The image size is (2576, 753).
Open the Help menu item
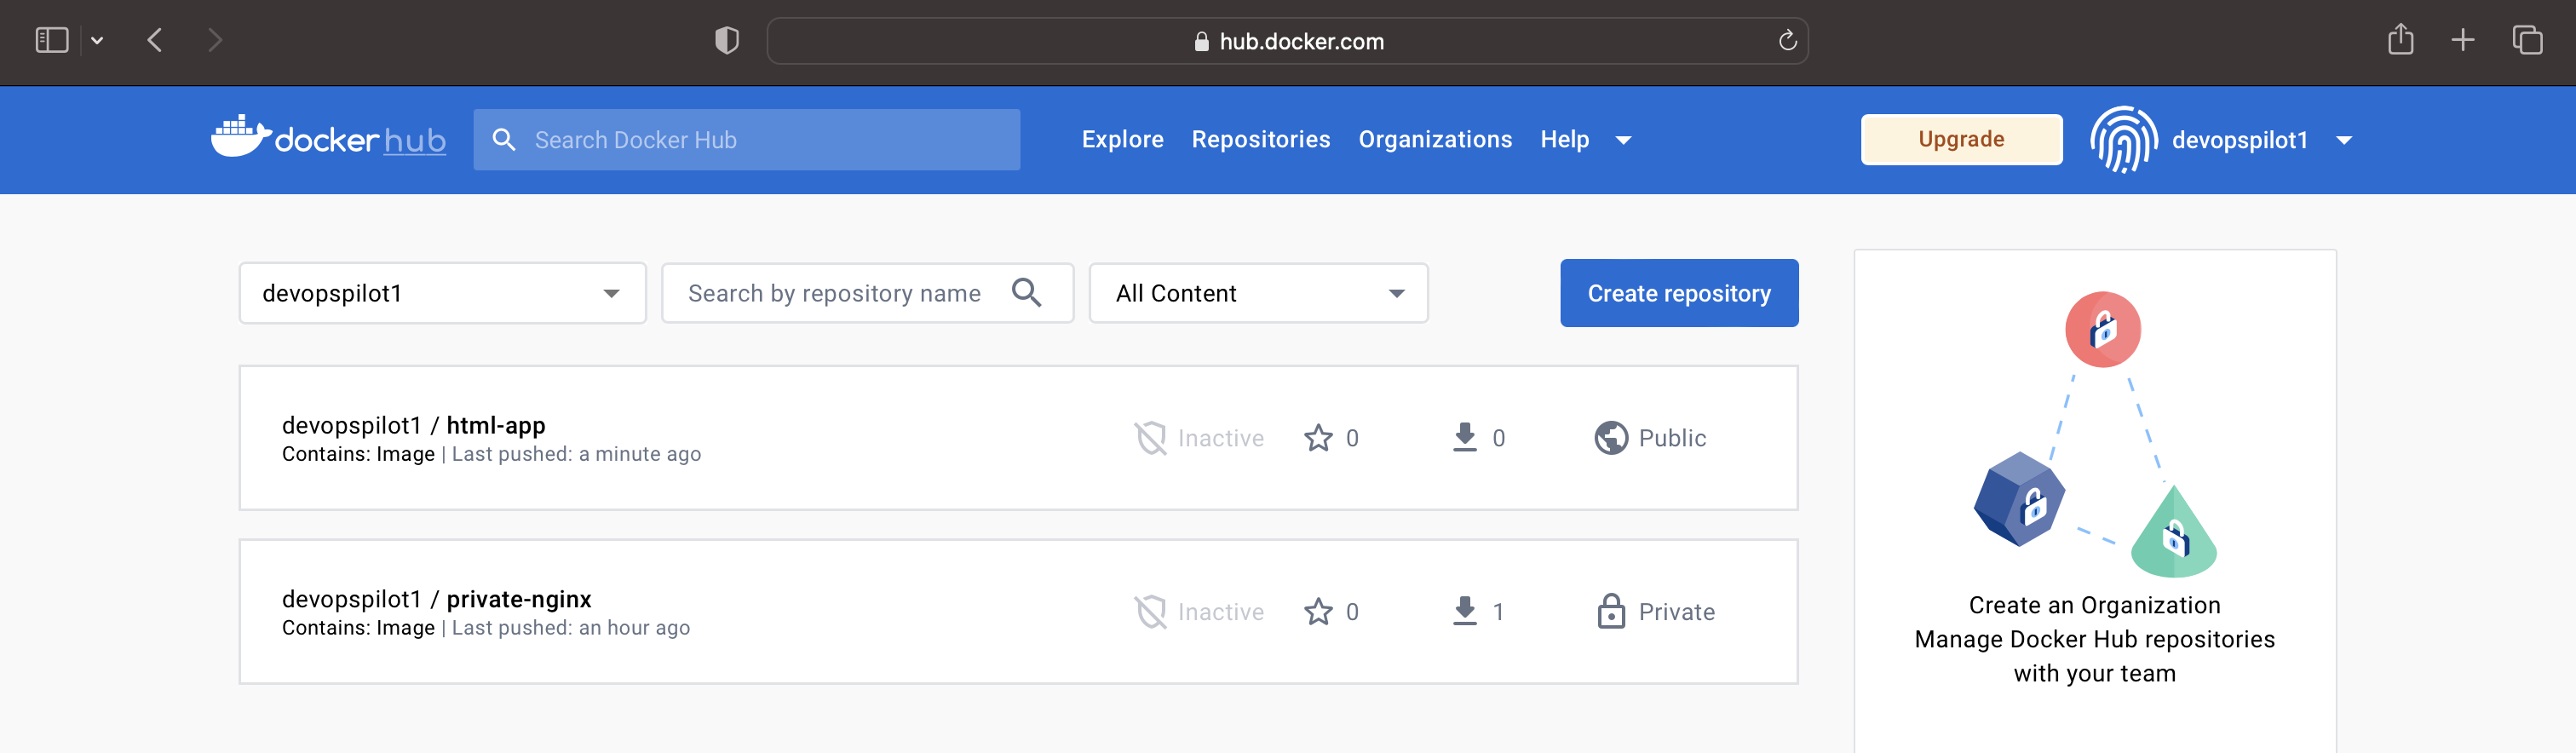tap(1564, 139)
